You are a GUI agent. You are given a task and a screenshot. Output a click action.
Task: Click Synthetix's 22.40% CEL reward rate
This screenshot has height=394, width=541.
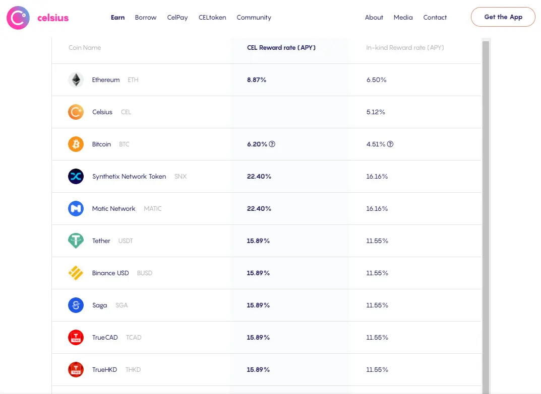click(x=259, y=176)
